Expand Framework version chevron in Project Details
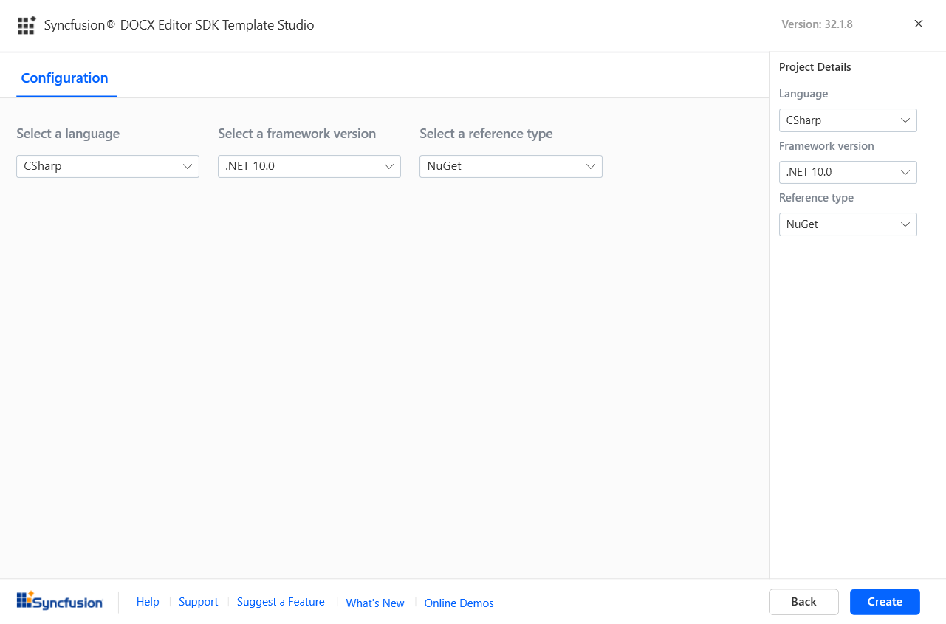The height and width of the screenshot is (624, 946). pos(905,172)
